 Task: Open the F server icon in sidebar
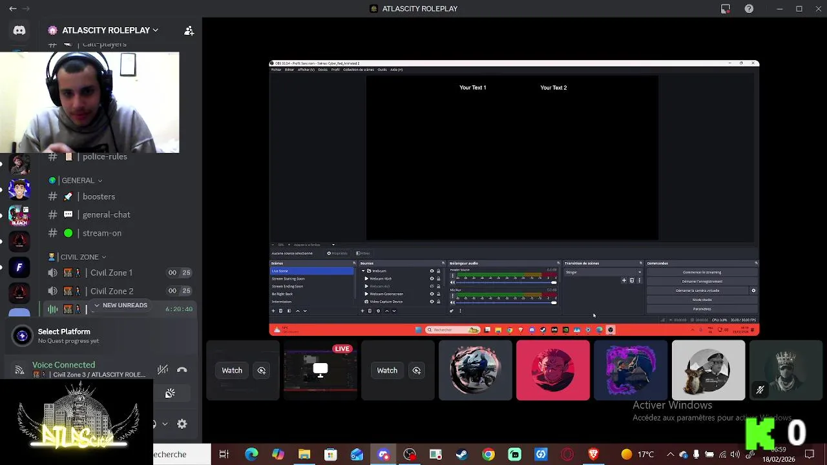(19, 267)
